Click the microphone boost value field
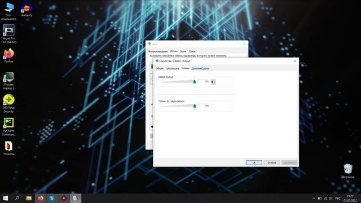This screenshot has width=361, height=203. pyautogui.click(x=204, y=106)
